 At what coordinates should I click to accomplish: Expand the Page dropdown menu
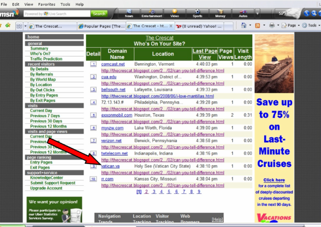(290, 25)
